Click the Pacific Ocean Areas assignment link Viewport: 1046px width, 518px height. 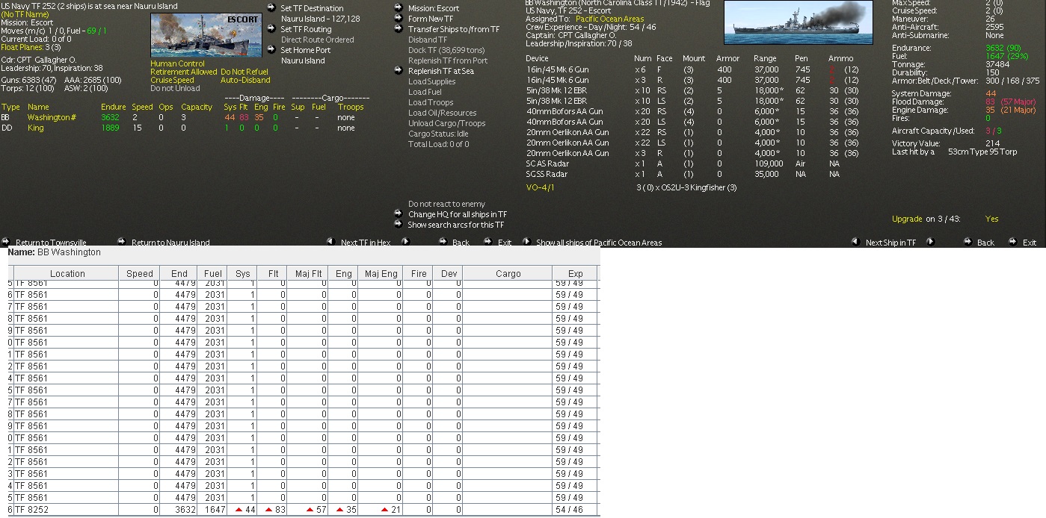609,19
